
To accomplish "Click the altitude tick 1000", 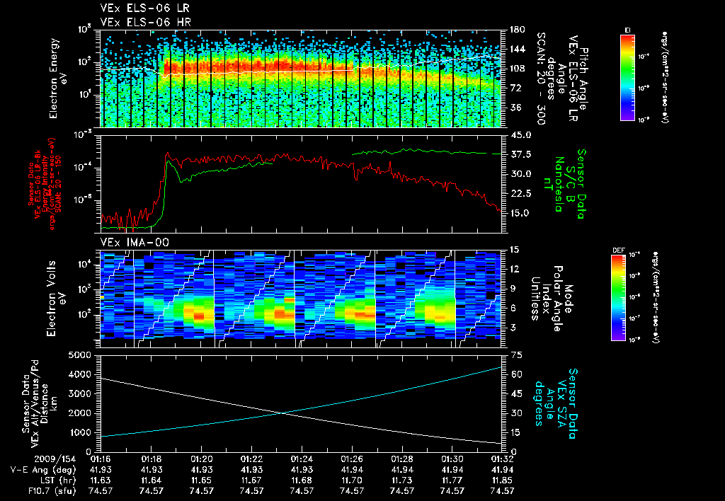I will 79,432.
